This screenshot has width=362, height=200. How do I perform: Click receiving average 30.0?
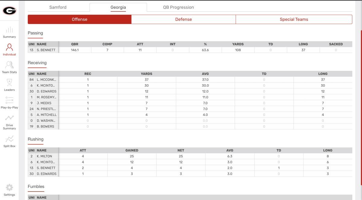click(205, 86)
